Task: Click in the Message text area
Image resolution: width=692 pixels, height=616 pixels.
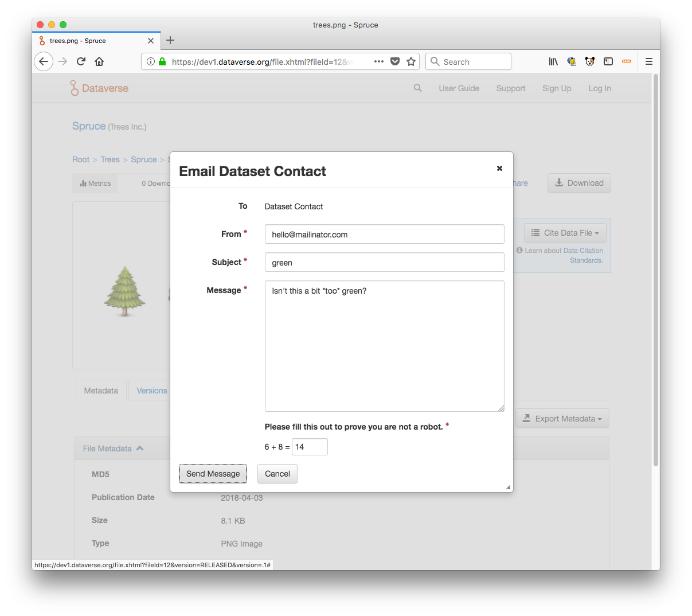Action: pyautogui.click(x=384, y=346)
